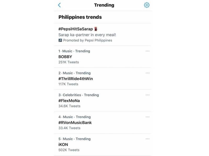Click the 'Trending' page title

tap(104, 5)
